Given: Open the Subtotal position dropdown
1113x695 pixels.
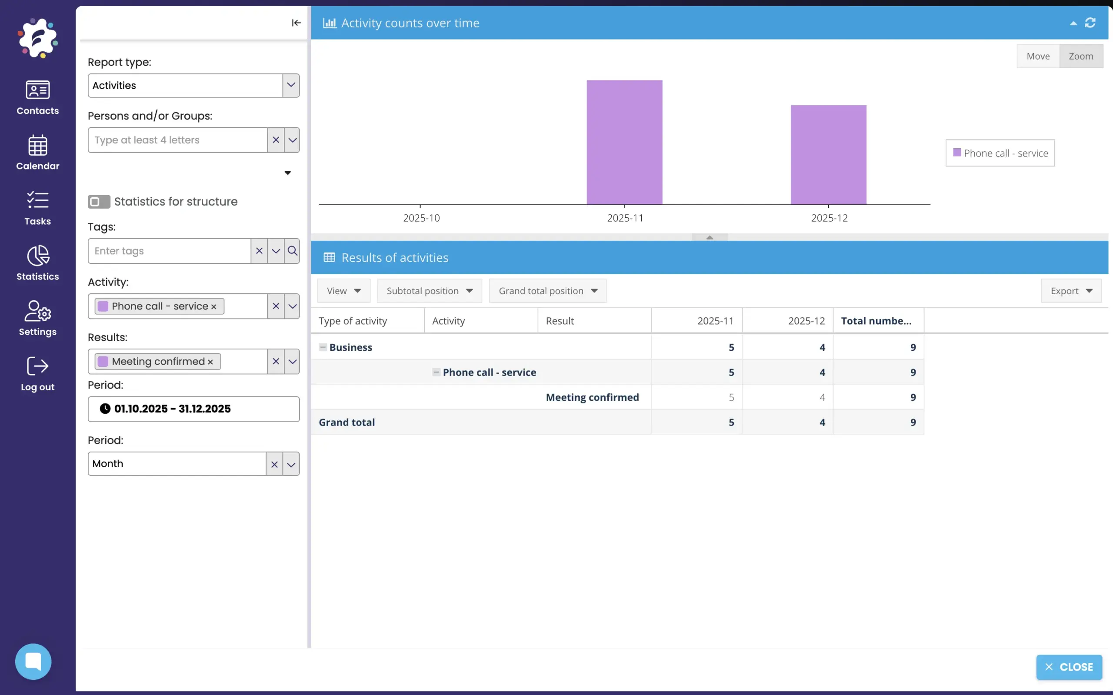Looking at the screenshot, I should [429, 290].
